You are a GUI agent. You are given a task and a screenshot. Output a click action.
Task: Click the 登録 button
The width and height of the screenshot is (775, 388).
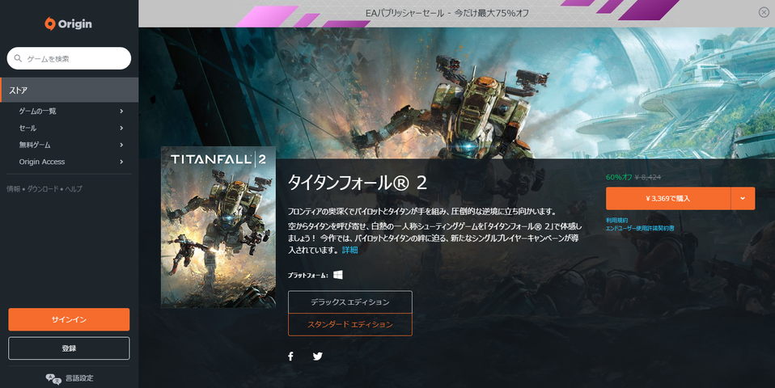70,348
